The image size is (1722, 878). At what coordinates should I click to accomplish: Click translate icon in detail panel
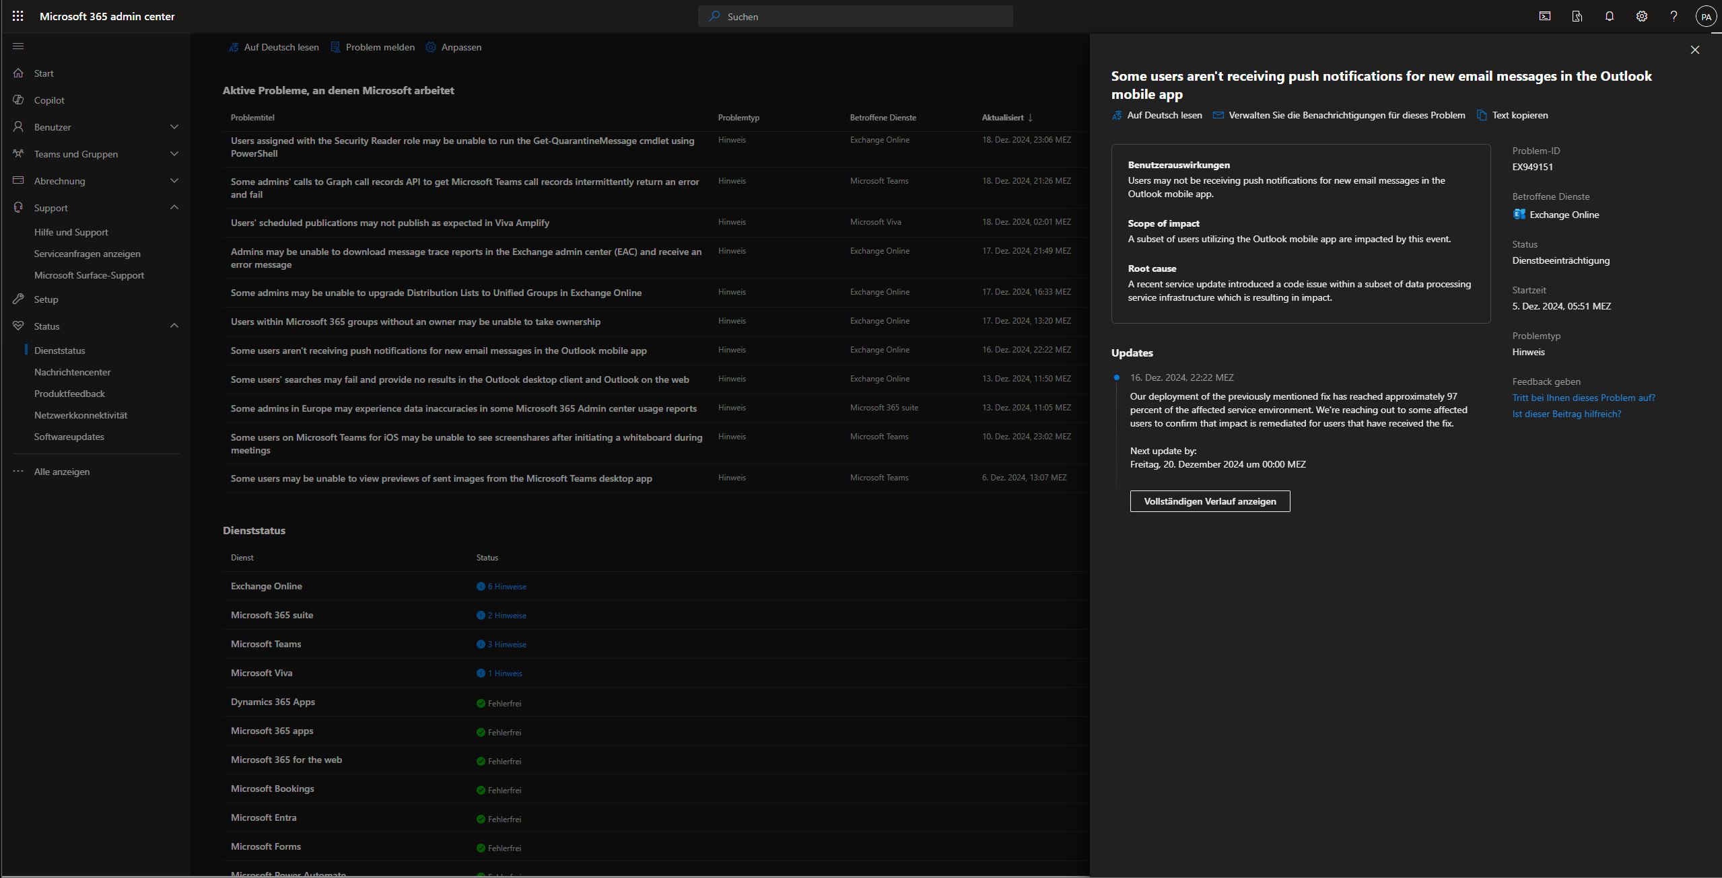[x=1117, y=115]
